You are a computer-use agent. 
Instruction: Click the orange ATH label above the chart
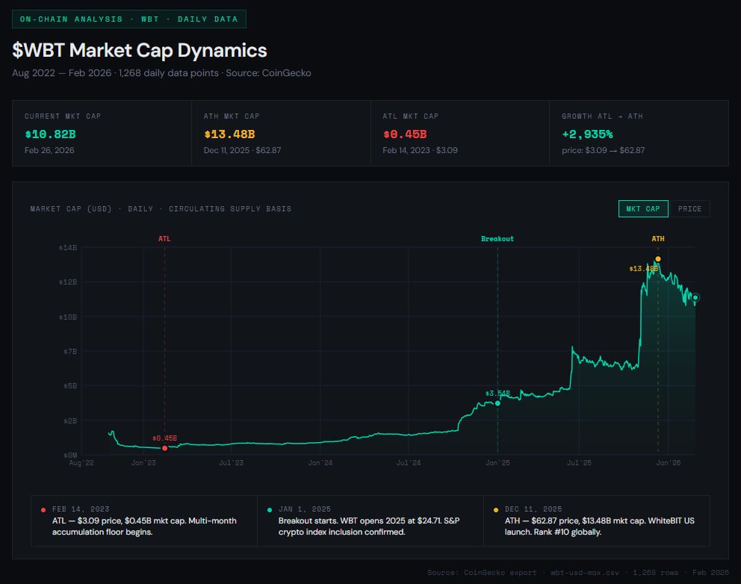coord(658,239)
